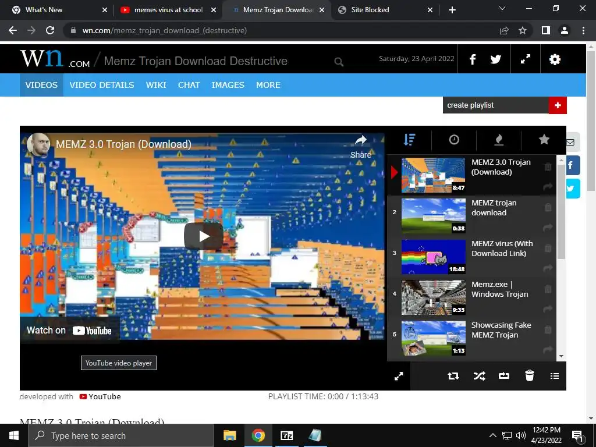Click the share page icon in the address bar
Image resolution: width=596 pixels, height=447 pixels.
click(504, 30)
